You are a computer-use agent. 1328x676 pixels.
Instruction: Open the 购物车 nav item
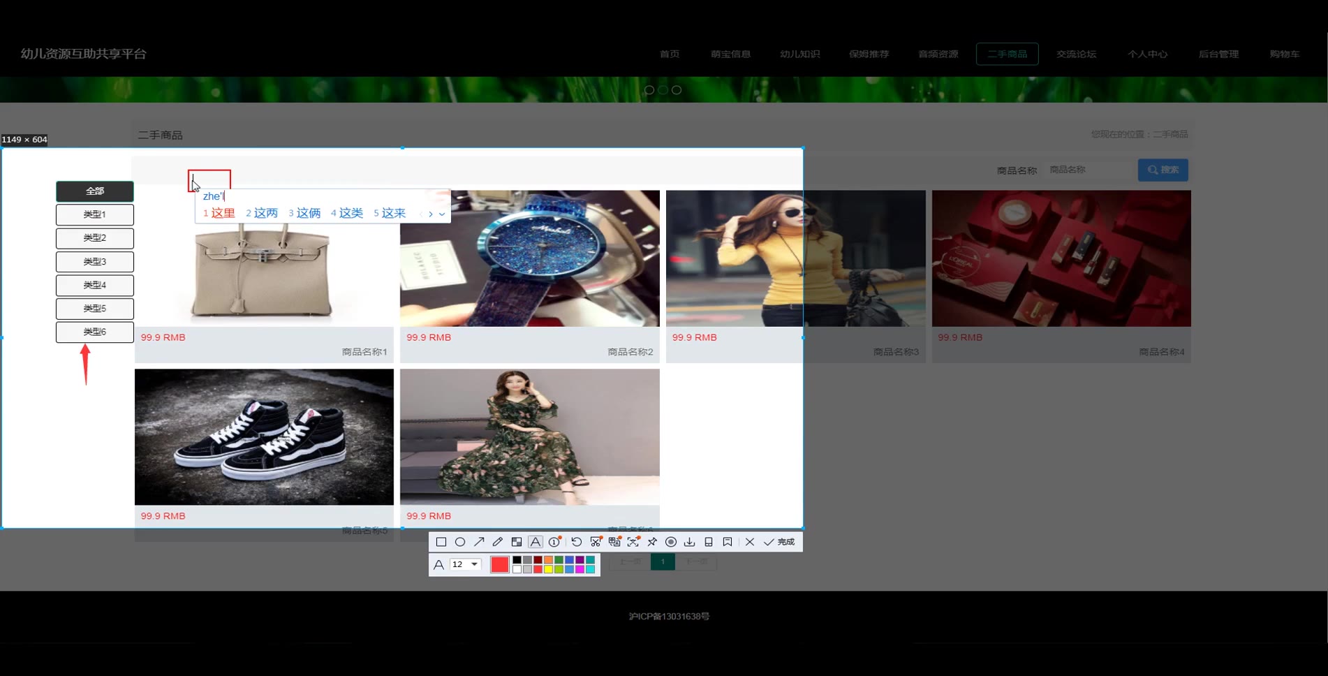pyautogui.click(x=1284, y=54)
